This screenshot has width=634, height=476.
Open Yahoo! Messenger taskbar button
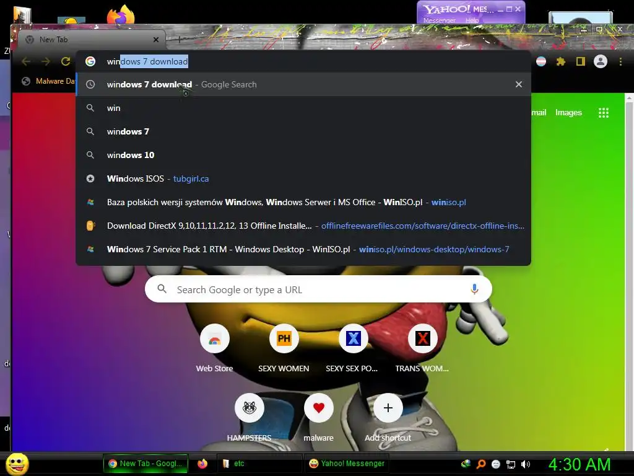[x=346, y=464]
